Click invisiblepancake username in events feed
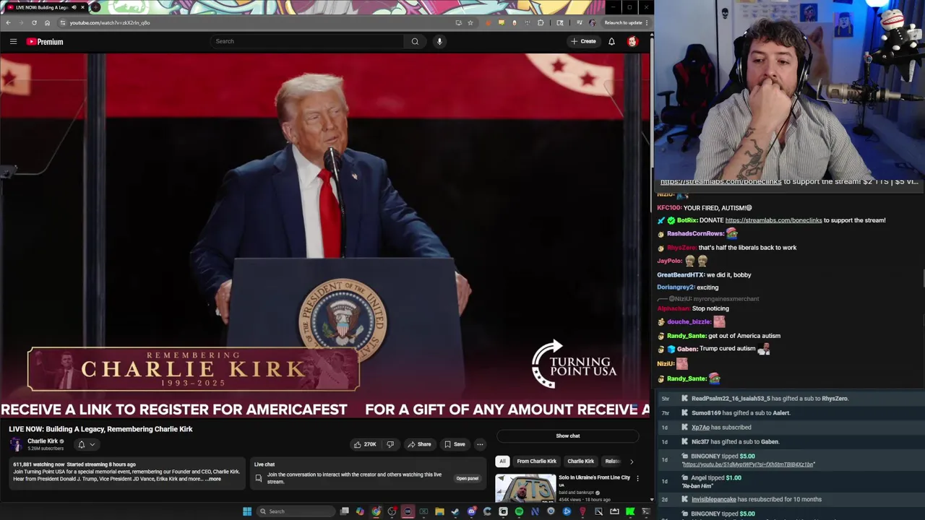Viewport: 925px width, 520px height. pyautogui.click(x=714, y=499)
